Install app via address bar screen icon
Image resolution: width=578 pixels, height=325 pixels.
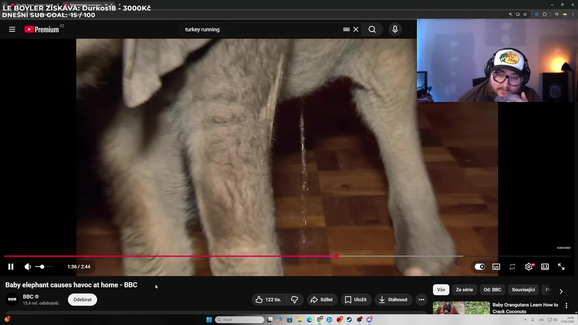tap(518, 14)
